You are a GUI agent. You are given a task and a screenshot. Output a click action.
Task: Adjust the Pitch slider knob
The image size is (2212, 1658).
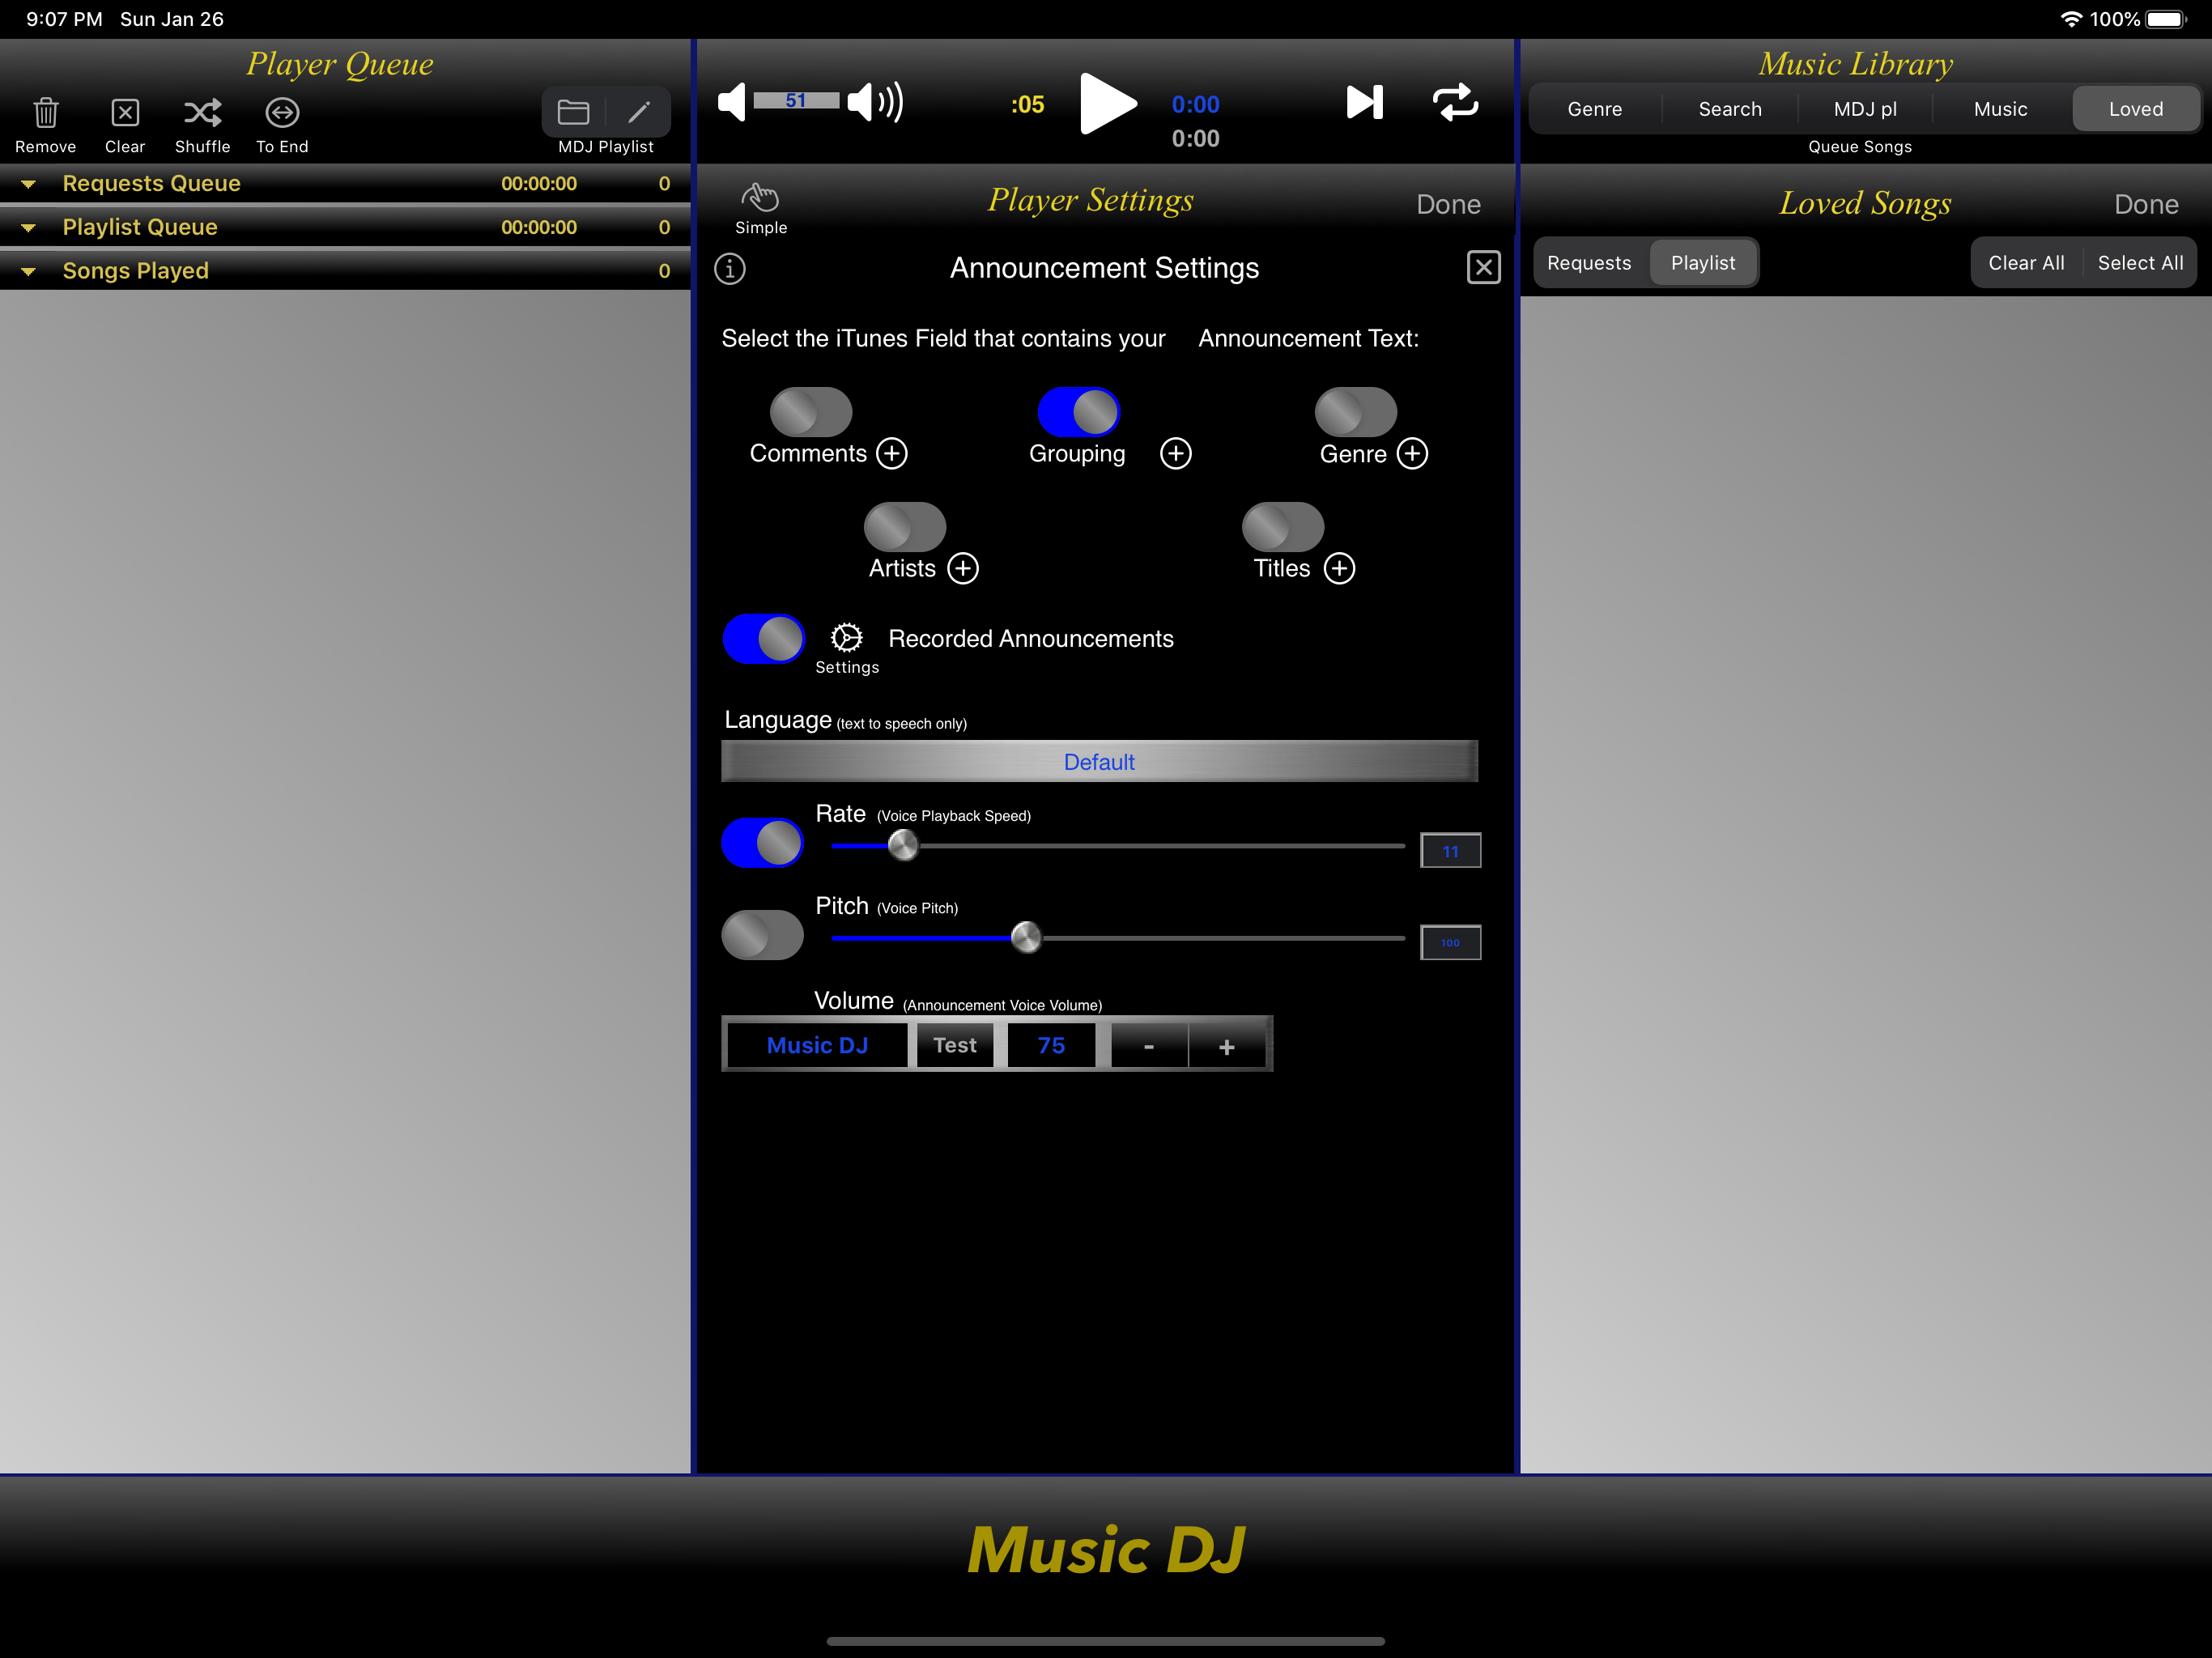(1026, 938)
